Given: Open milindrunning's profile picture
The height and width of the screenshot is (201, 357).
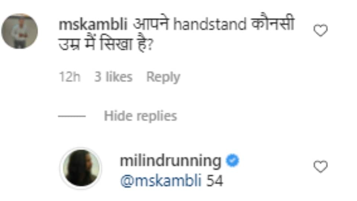Looking at the screenshot, I should pos(81,168).
